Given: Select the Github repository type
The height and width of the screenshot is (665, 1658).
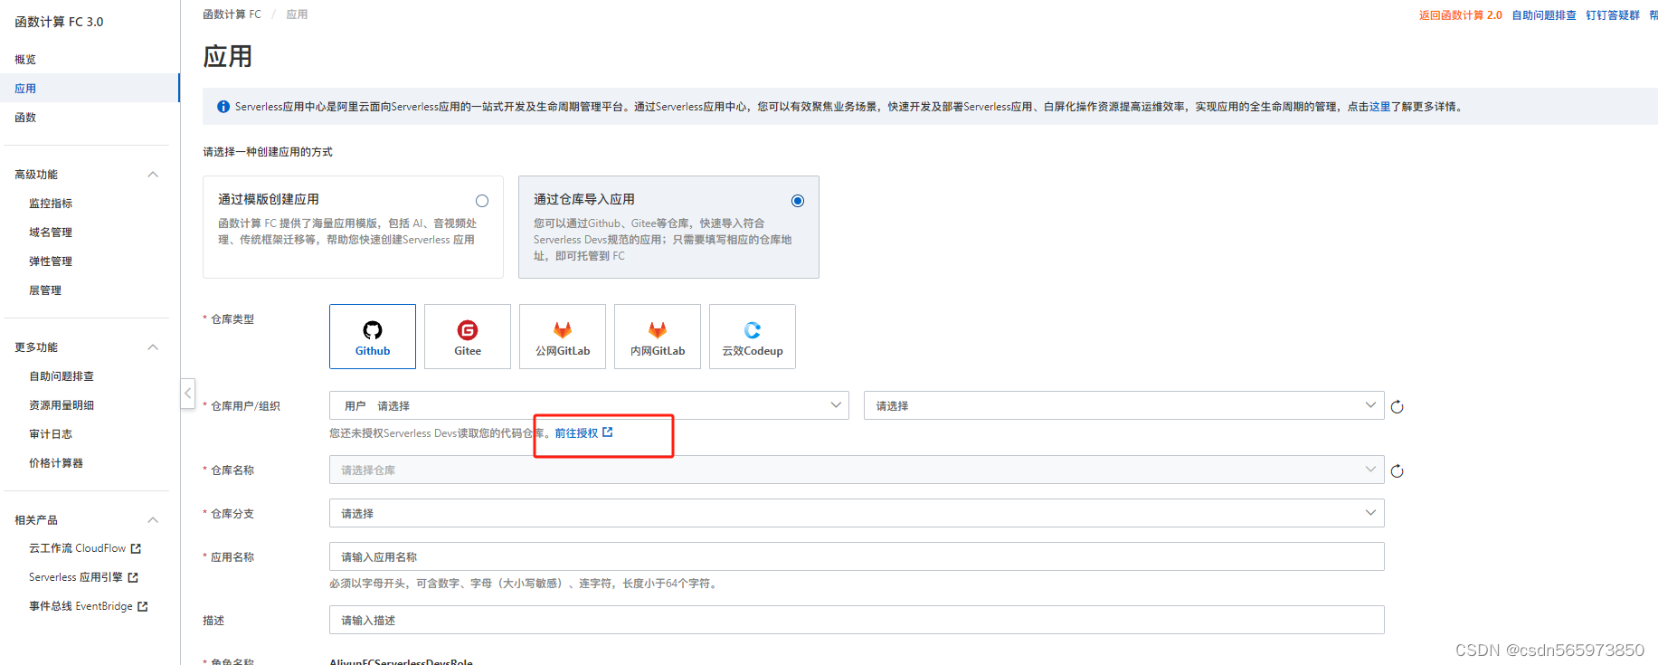Looking at the screenshot, I should click(373, 337).
